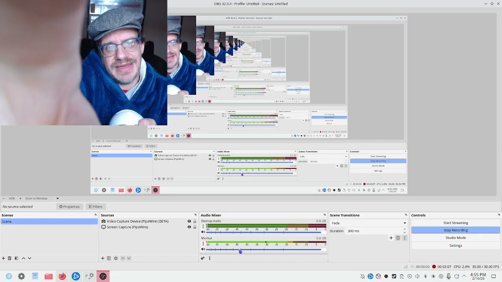502x282 pixels.
Task: Open source properties gear in the Sources toolbar
Action: [x=116, y=258]
